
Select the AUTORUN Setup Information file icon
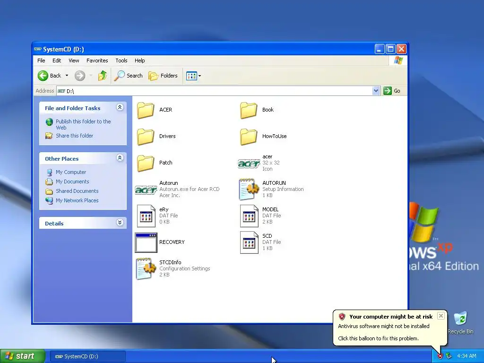coord(249,189)
